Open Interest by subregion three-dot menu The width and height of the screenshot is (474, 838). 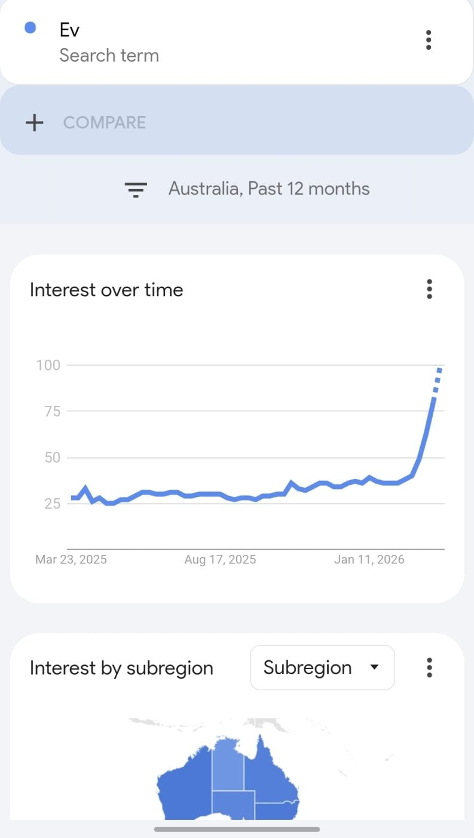tap(429, 667)
